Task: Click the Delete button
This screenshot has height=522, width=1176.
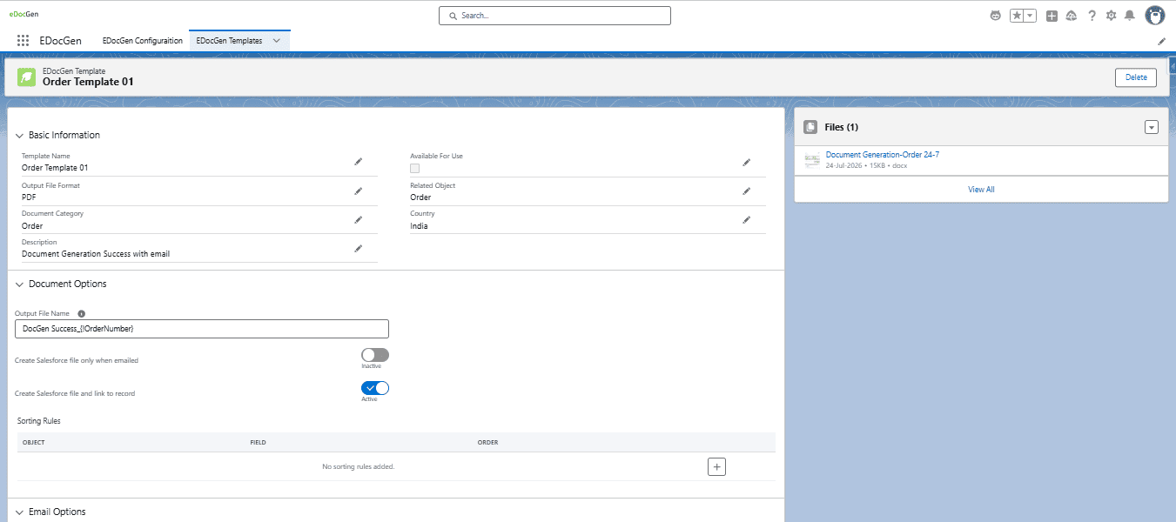Action: coord(1136,77)
